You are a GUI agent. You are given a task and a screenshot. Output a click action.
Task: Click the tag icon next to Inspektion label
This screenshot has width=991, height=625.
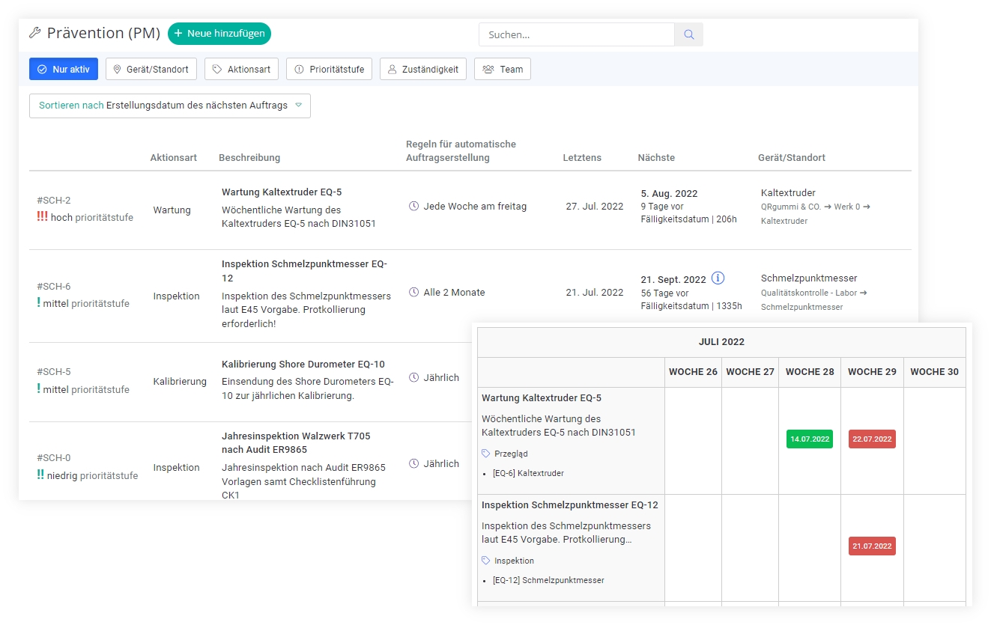click(x=486, y=561)
